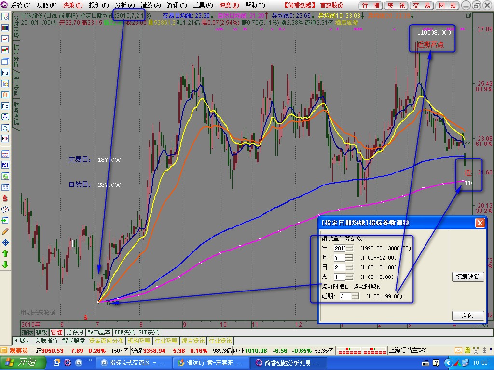Click the 近期 input field

(x=345, y=296)
